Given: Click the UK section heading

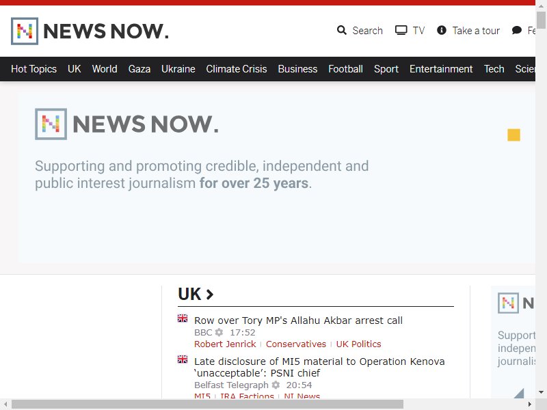Looking at the screenshot, I should coord(189,295).
